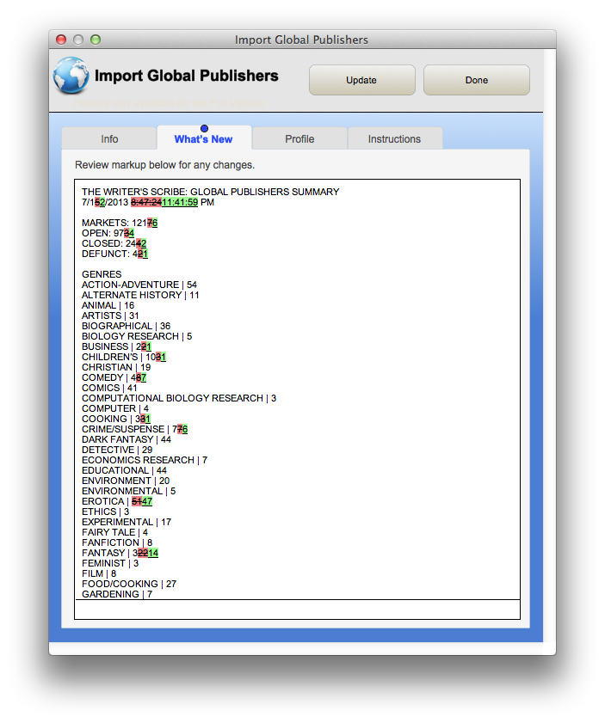Click the FAIRY TALE | 4 row
The width and height of the screenshot is (605, 723).
(115, 532)
